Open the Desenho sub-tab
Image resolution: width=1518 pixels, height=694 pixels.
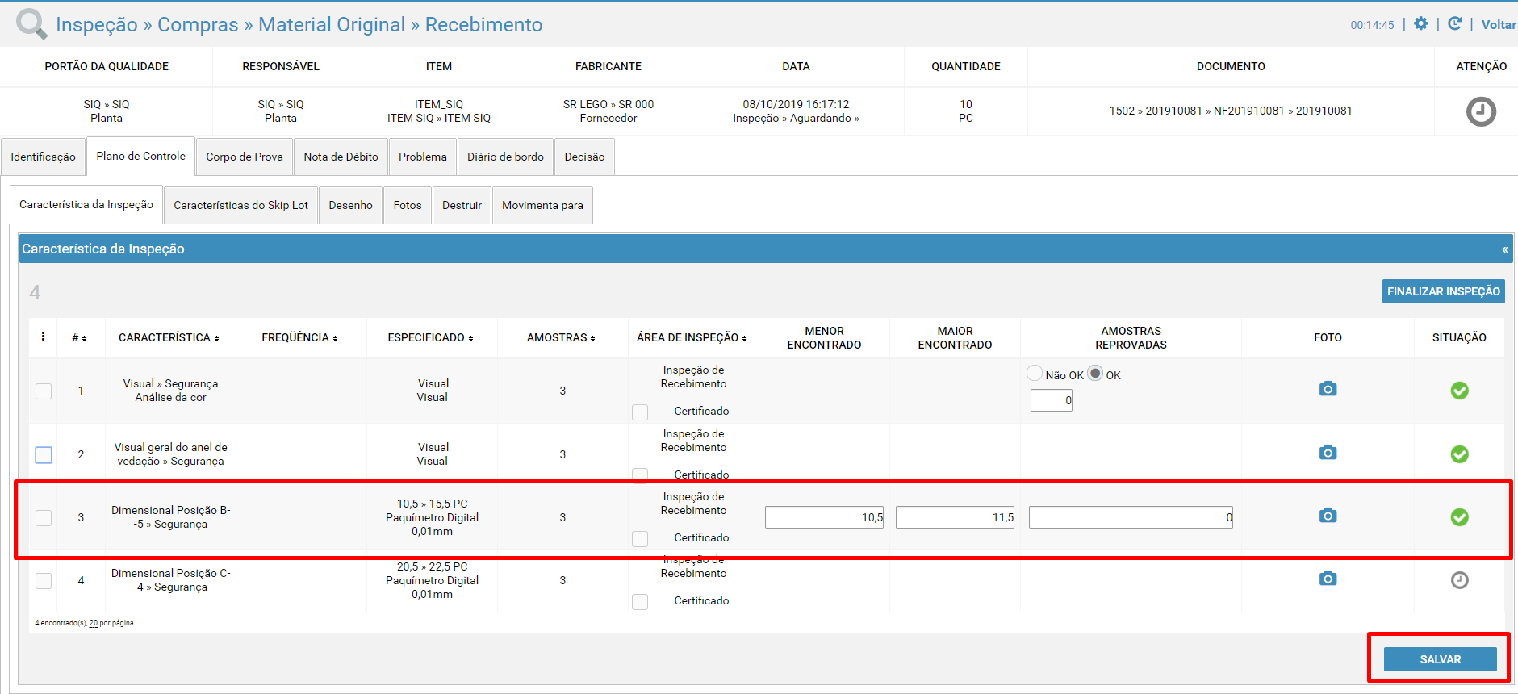350,205
